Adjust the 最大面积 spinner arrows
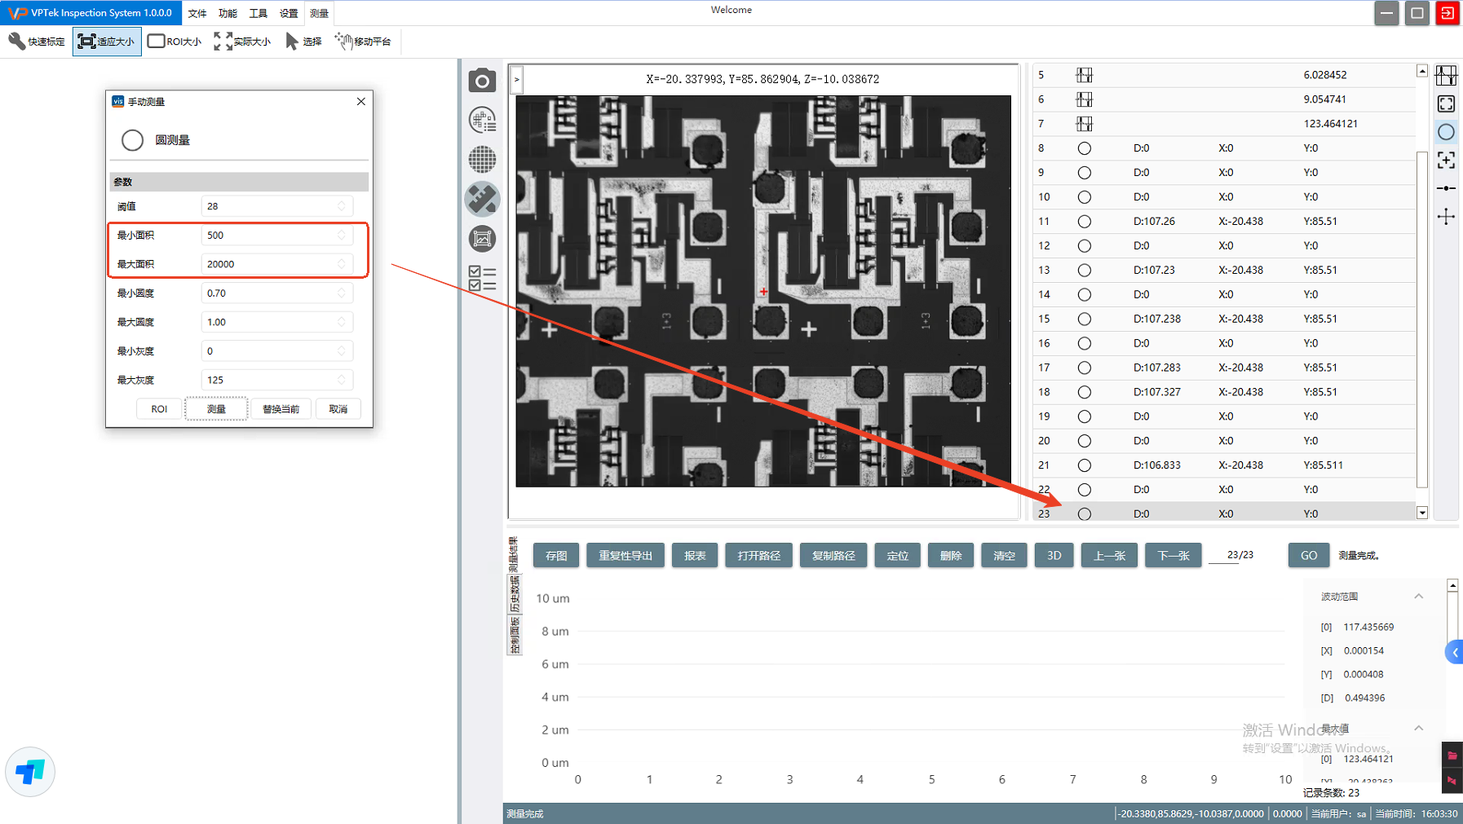1463x824 pixels. (x=342, y=264)
